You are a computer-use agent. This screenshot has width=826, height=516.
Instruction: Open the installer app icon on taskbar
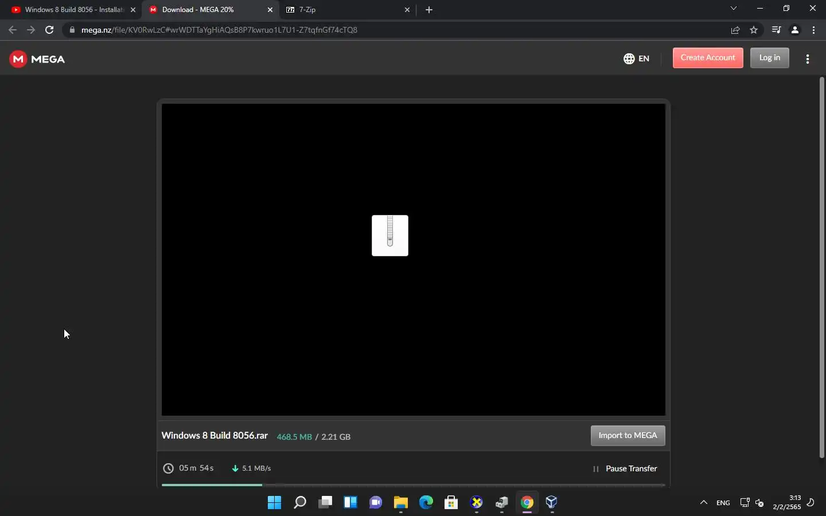click(502, 503)
